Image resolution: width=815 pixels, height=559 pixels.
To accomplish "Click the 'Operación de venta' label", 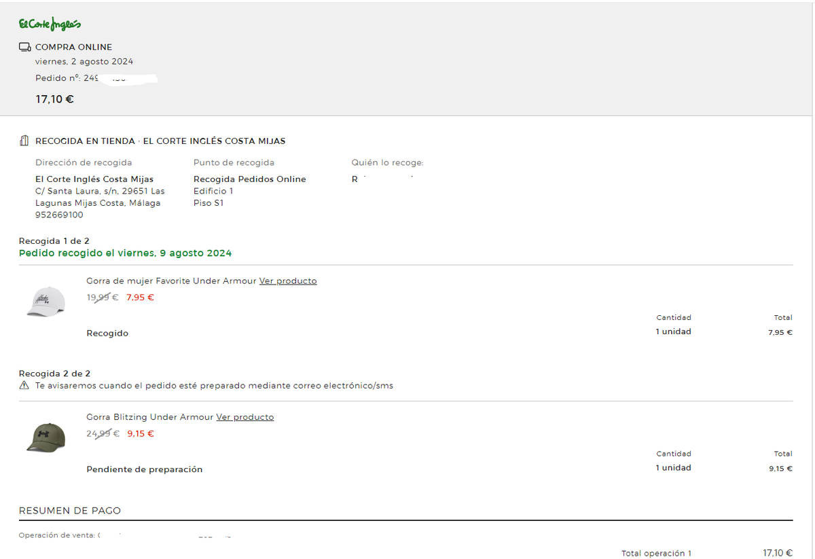I will coord(57,535).
